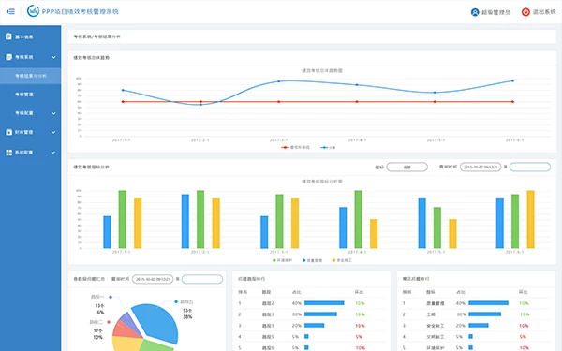The width and height of the screenshot is (562, 351).
Task: Click 文明施工 row in indicator ranking
Action: point(476,337)
